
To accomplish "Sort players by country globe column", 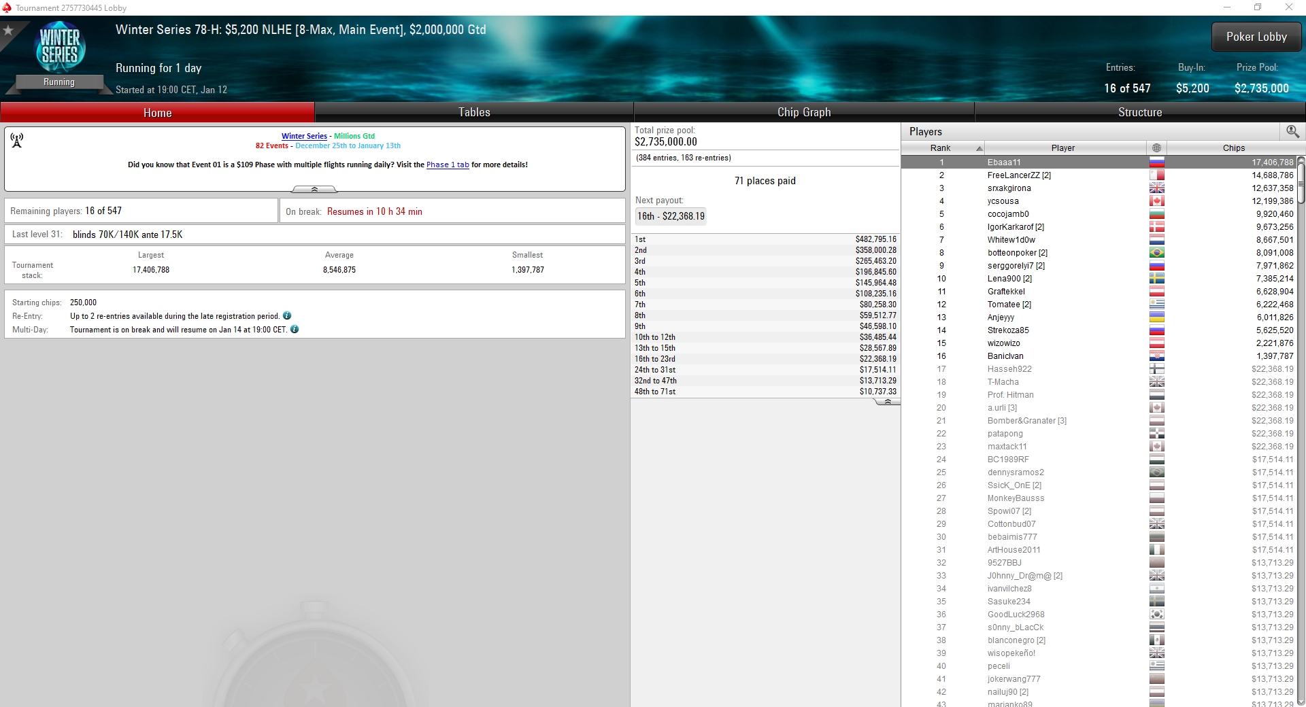I will [x=1156, y=148].
